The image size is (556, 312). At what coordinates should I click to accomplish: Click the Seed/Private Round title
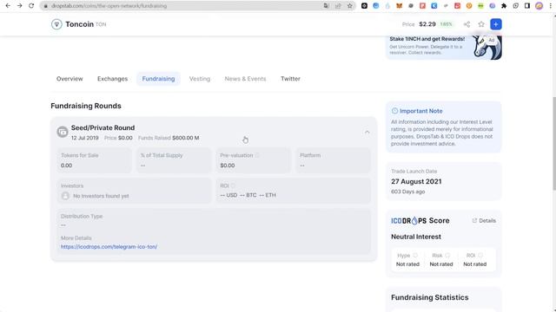[103, 127]
